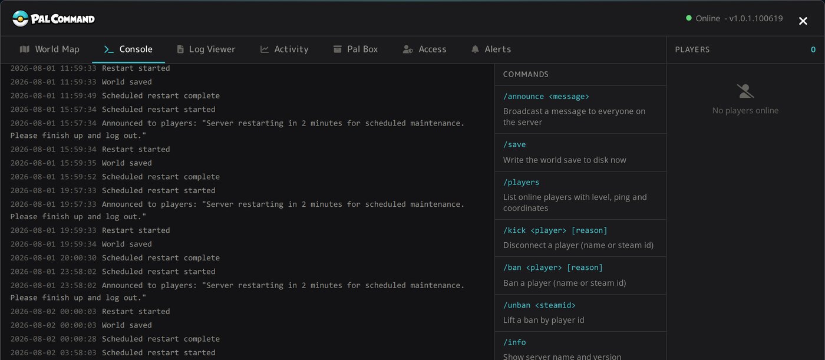The width and height of the screenshot is (825, 360).
Task: Click the players count 0
Action: point(813,50)
